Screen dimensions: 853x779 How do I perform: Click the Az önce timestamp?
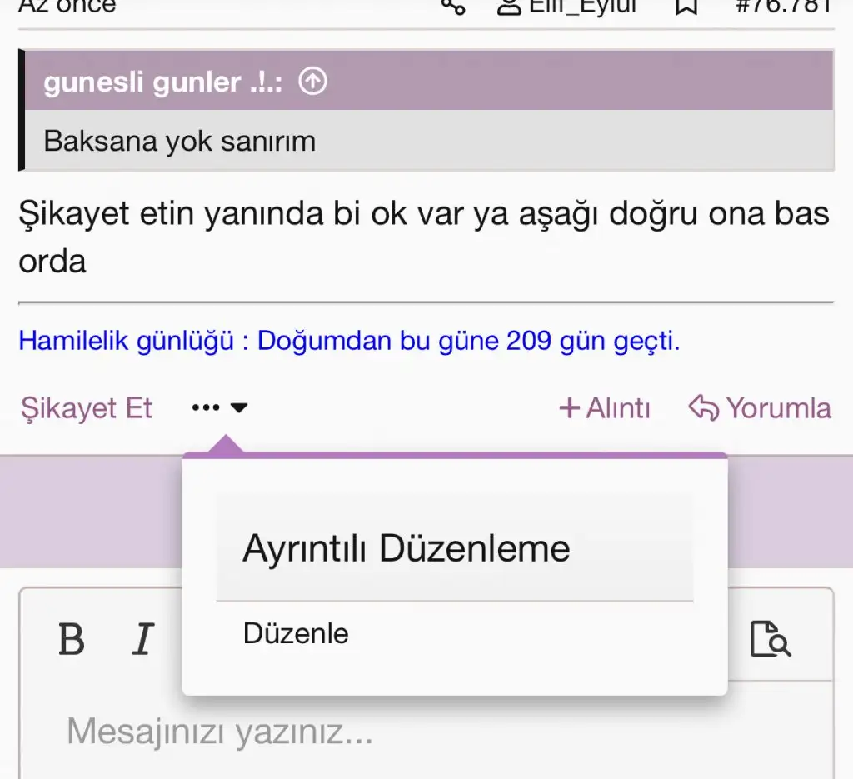[67, 7]
